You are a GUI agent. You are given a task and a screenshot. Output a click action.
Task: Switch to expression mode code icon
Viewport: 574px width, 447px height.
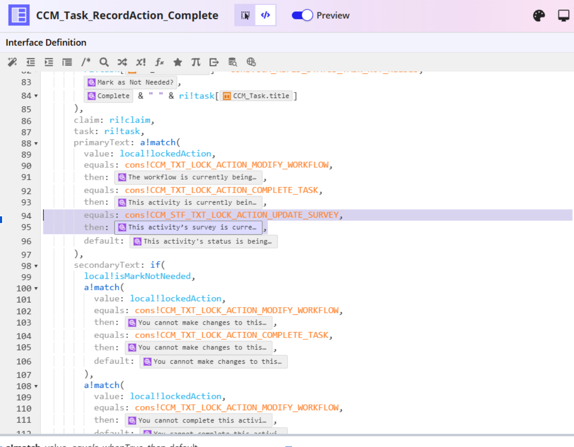point(265,16)
